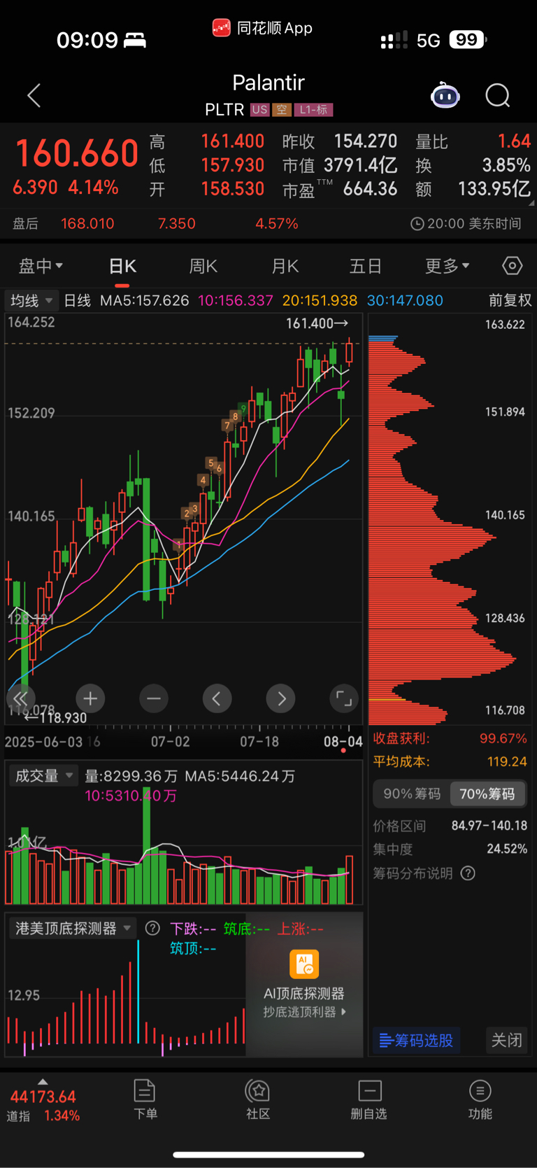Tap 市值 3791.4亿 value
537x1168 pixels.
point(361,165)
